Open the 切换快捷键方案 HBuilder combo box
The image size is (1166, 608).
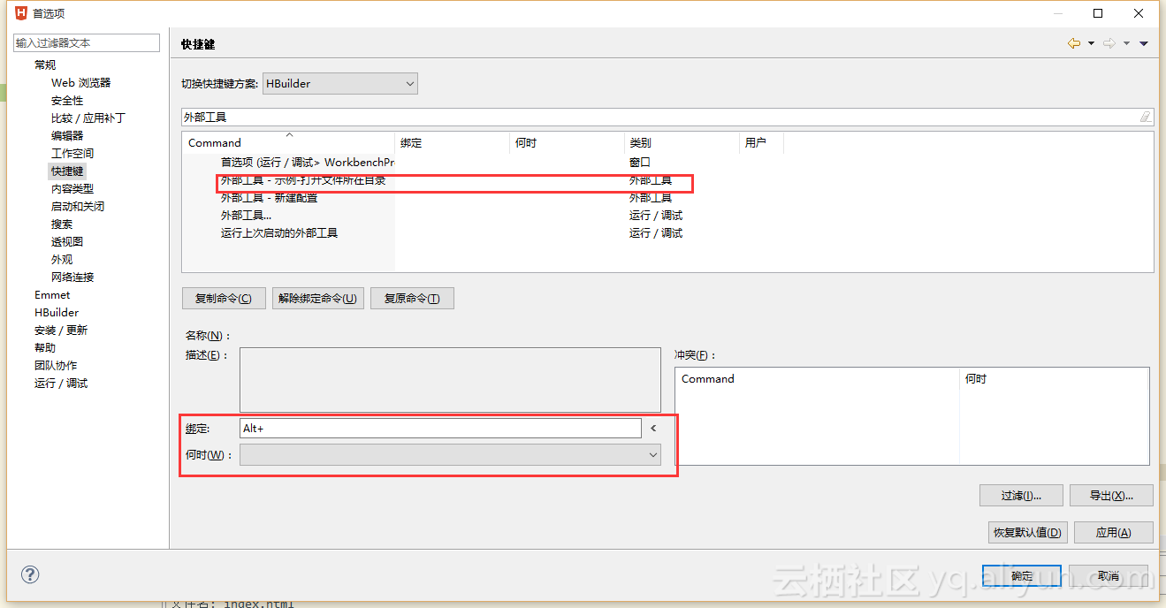pyautogui.click(x=340, y=83)
